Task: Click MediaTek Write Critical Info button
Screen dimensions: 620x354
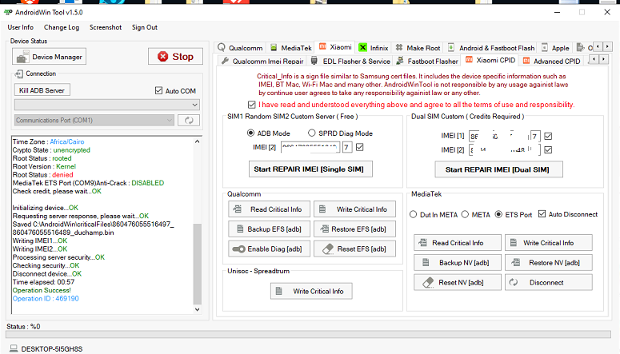Action: coord(549,243)
